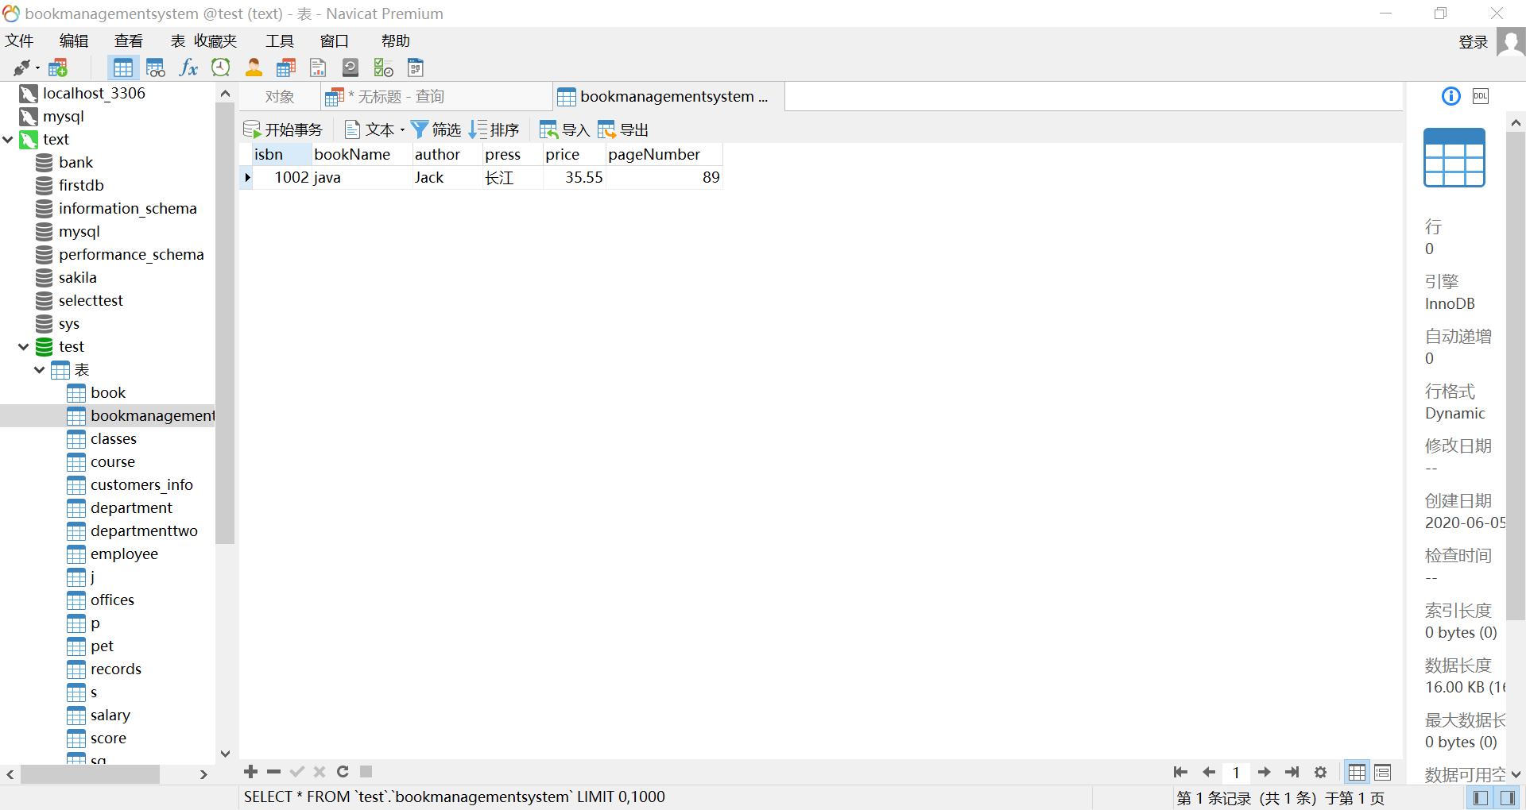Open the Connection dropdown arrow
1526x810 pixels.
[37, 68]
